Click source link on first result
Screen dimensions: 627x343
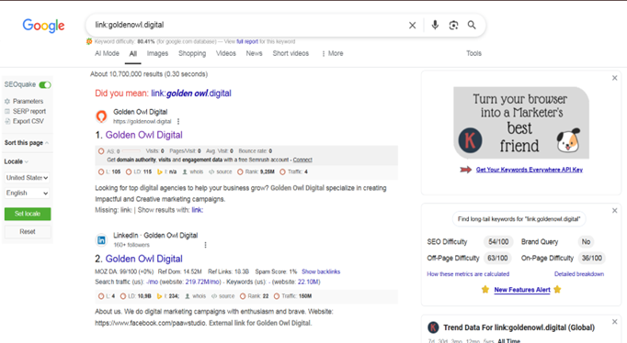(x=221, y=171)
